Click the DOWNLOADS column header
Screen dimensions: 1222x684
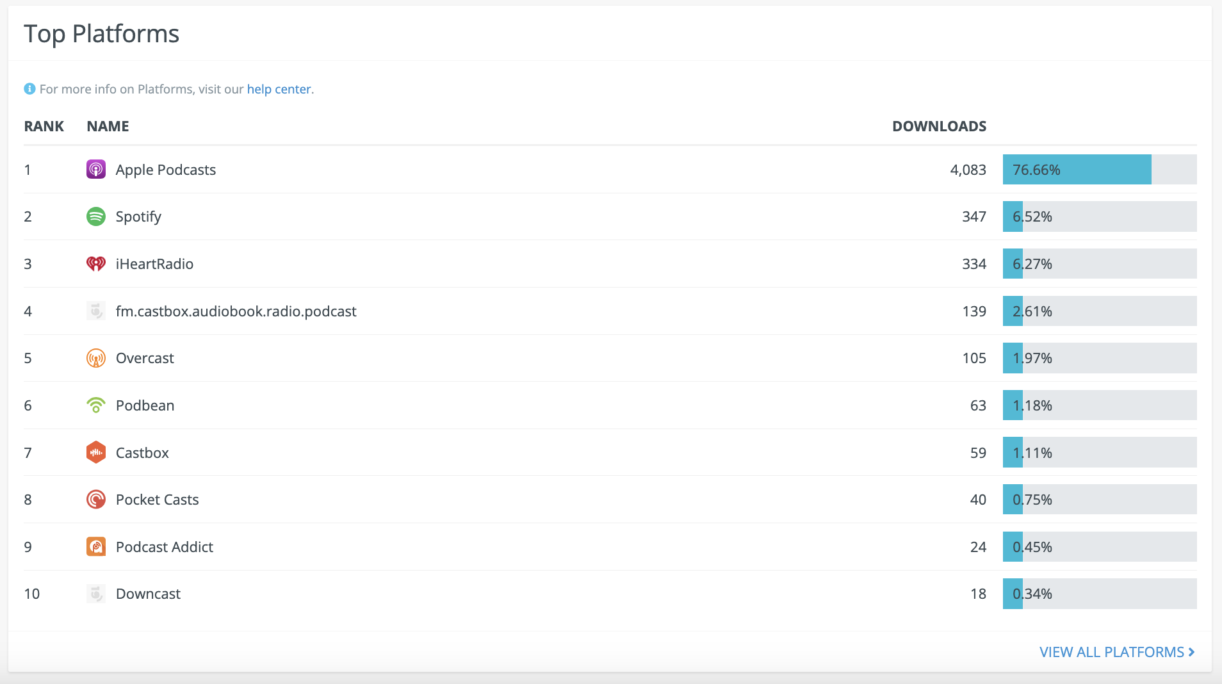[x=940, y=126]
